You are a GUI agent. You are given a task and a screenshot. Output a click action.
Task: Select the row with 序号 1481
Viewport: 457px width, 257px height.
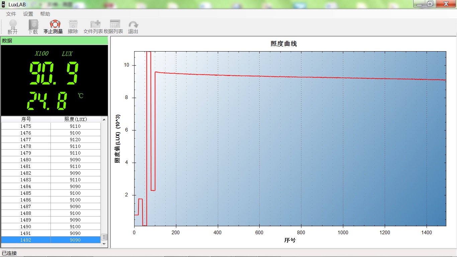coord(51,166)
